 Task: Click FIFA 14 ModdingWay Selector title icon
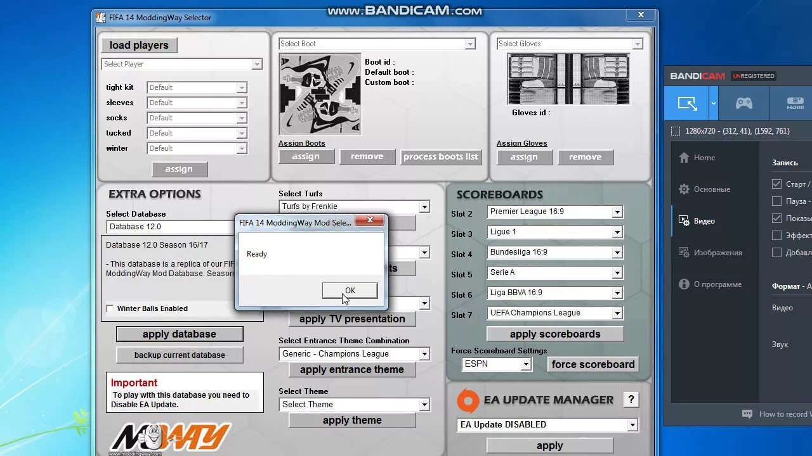coord(101,18)
